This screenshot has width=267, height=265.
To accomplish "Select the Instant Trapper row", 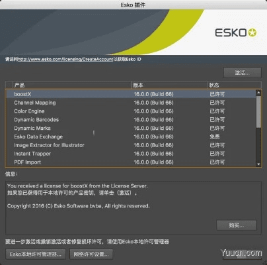I will 131,154.
